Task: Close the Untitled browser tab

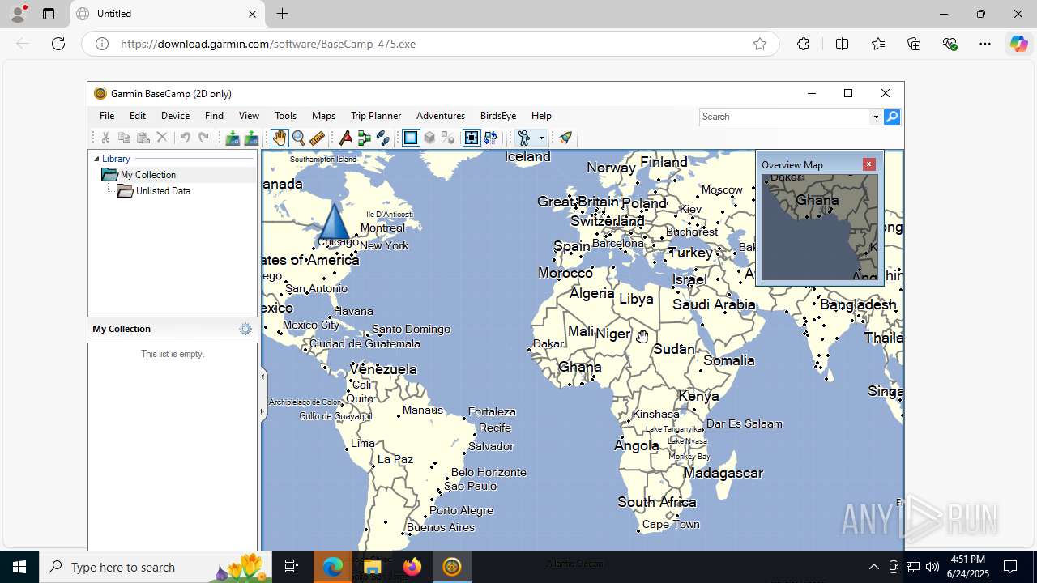Action: [252, 14]
